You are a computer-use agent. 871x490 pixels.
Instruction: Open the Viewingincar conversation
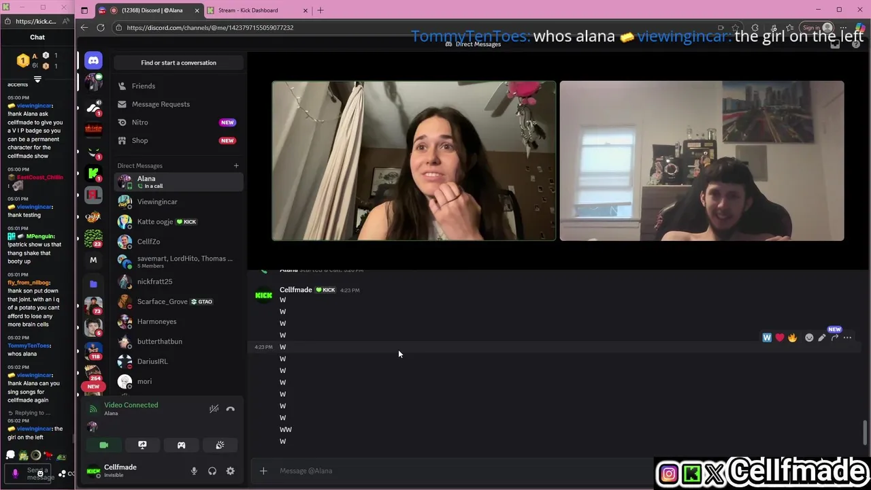click(178, 201)
